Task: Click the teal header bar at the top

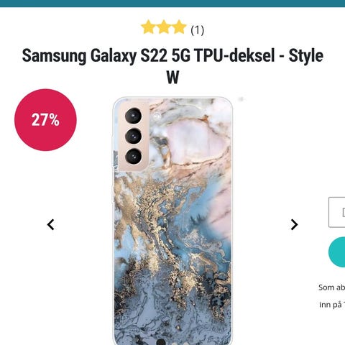Action: pyautogui.click(x=172, y=4)
